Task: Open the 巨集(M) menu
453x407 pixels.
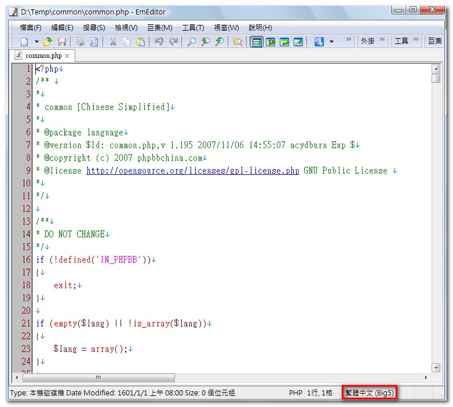Action: tap(160, 28)
